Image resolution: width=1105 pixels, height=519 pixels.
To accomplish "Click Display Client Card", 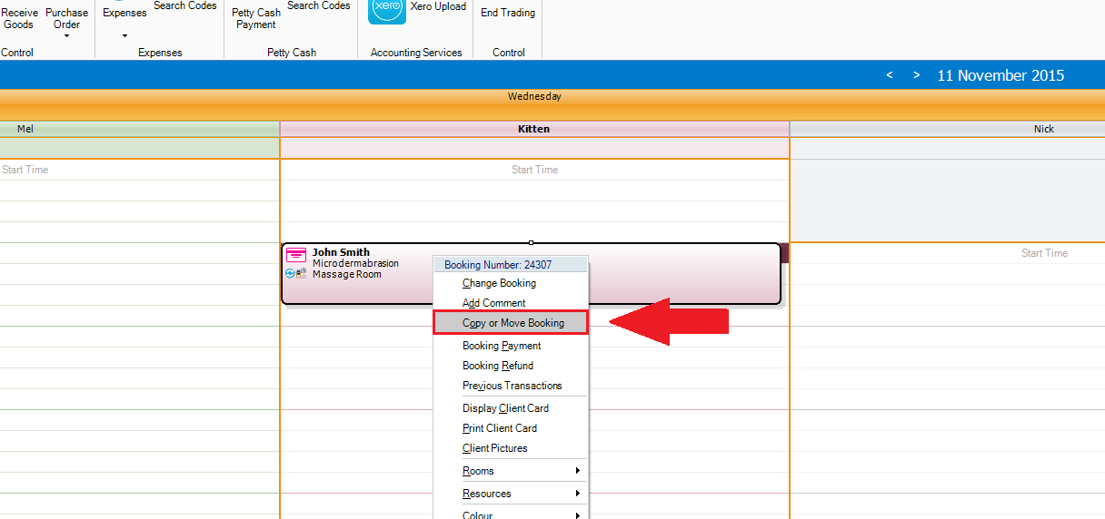I will pyautogui.click(x=505, y=408).
